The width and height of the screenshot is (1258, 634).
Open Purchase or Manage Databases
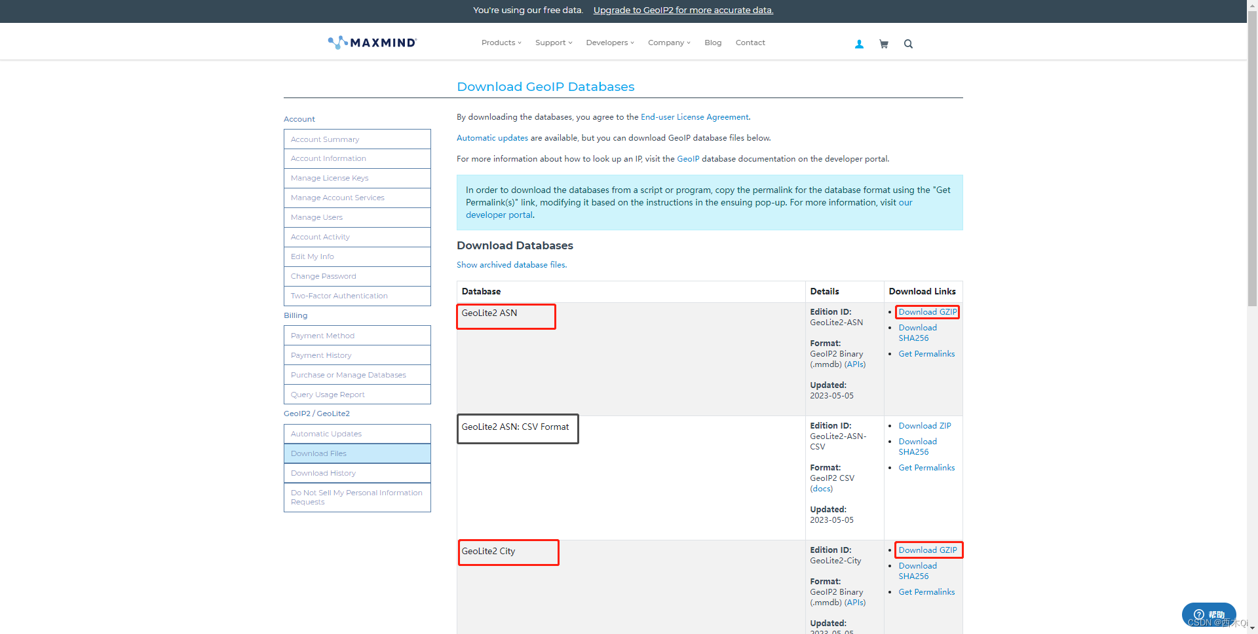tap(357, 375)
